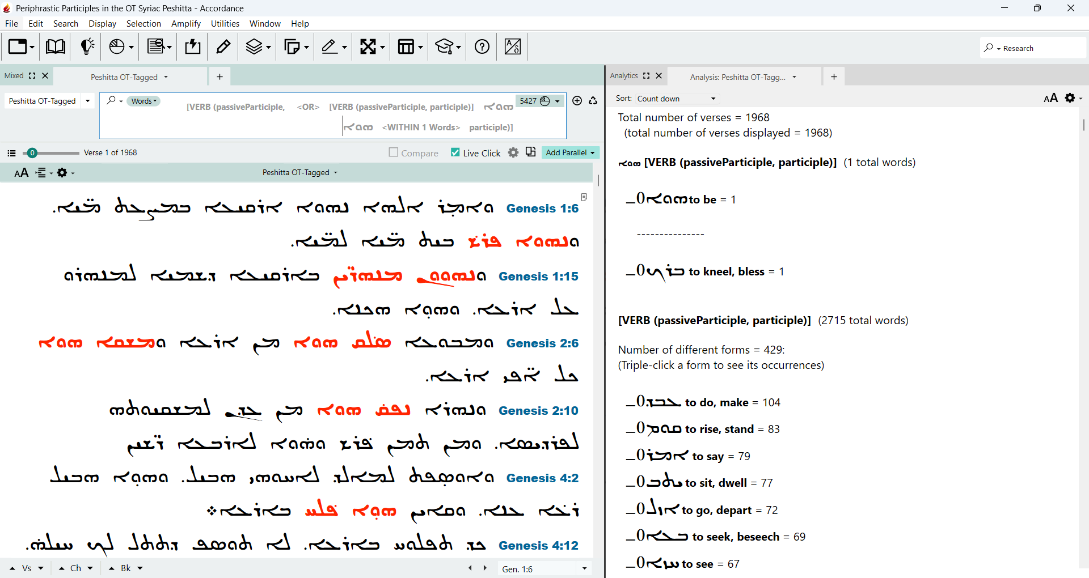Switch to the Analysis: Peshitta OT-Tagg tab
1089x578 pixels.
click(743, 77)
